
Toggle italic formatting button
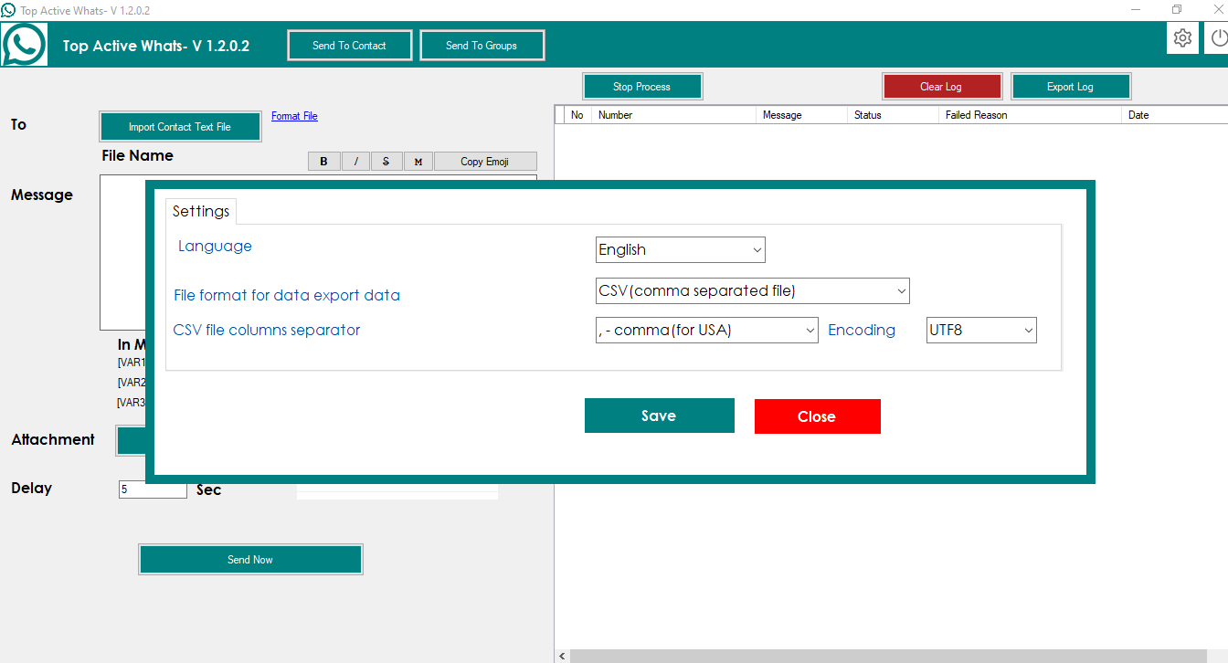[355, 162]
